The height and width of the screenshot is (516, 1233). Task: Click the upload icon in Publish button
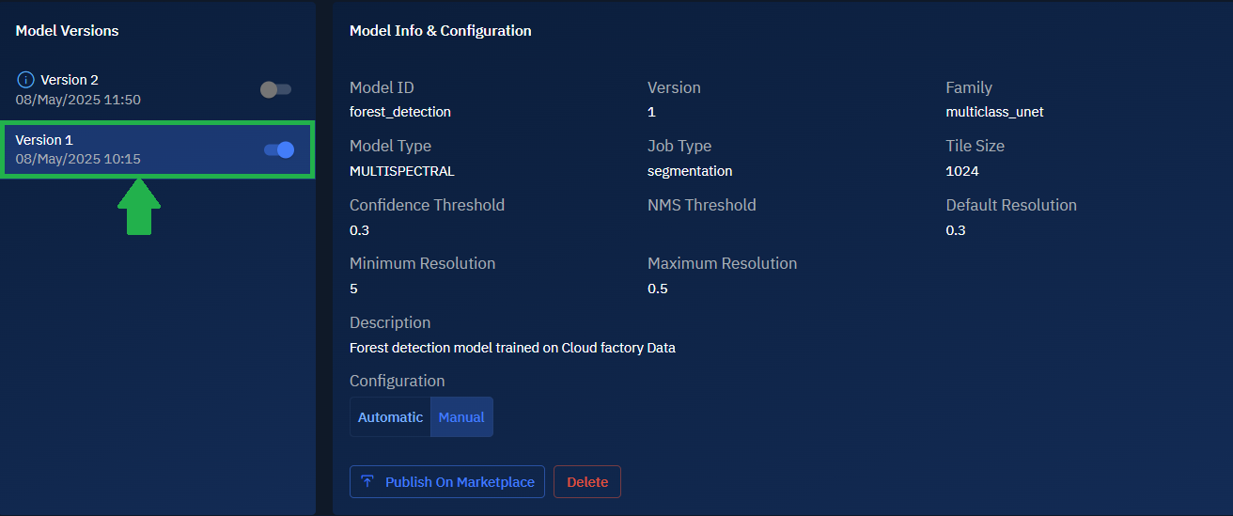[x=367, y=482]
